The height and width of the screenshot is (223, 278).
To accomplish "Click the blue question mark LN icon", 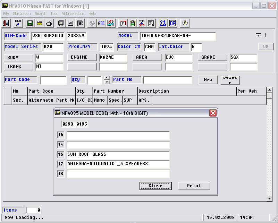I will coord(163,23).
